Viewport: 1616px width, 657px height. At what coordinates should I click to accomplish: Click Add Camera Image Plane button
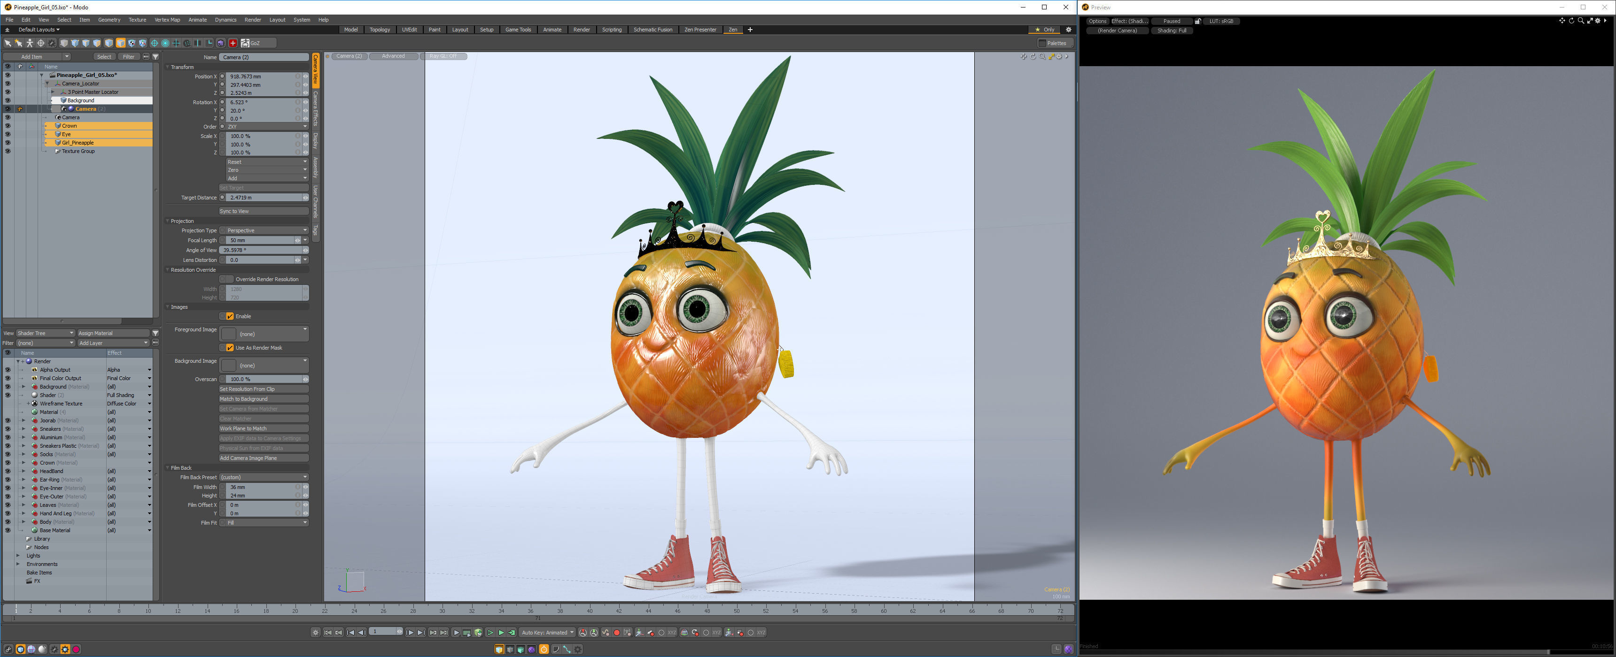pyautogui.click(x=263, y=458)
